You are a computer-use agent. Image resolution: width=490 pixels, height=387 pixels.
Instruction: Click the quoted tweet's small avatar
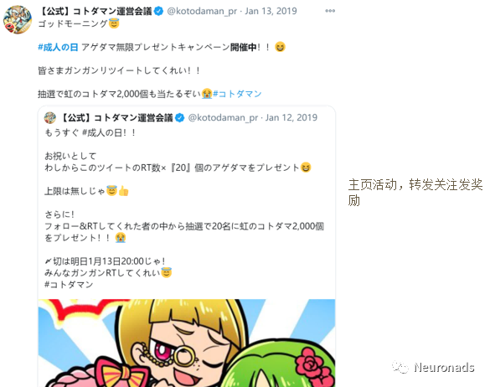coord(50,118)
